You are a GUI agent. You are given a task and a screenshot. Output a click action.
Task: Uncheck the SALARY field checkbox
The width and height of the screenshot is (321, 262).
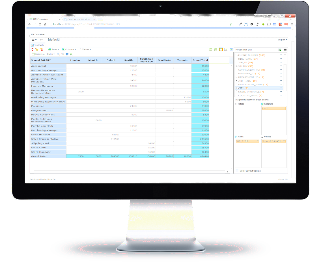[x=236, y=66]
